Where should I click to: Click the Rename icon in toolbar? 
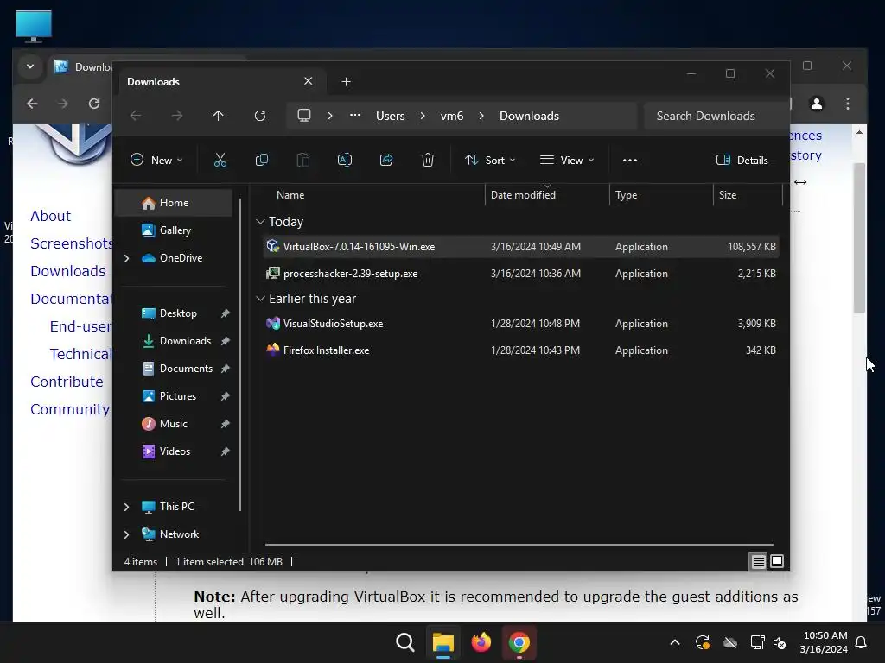pos(344,160)
